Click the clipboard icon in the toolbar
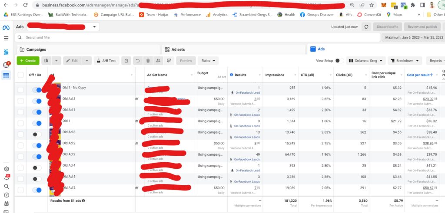 click(126, 61)
